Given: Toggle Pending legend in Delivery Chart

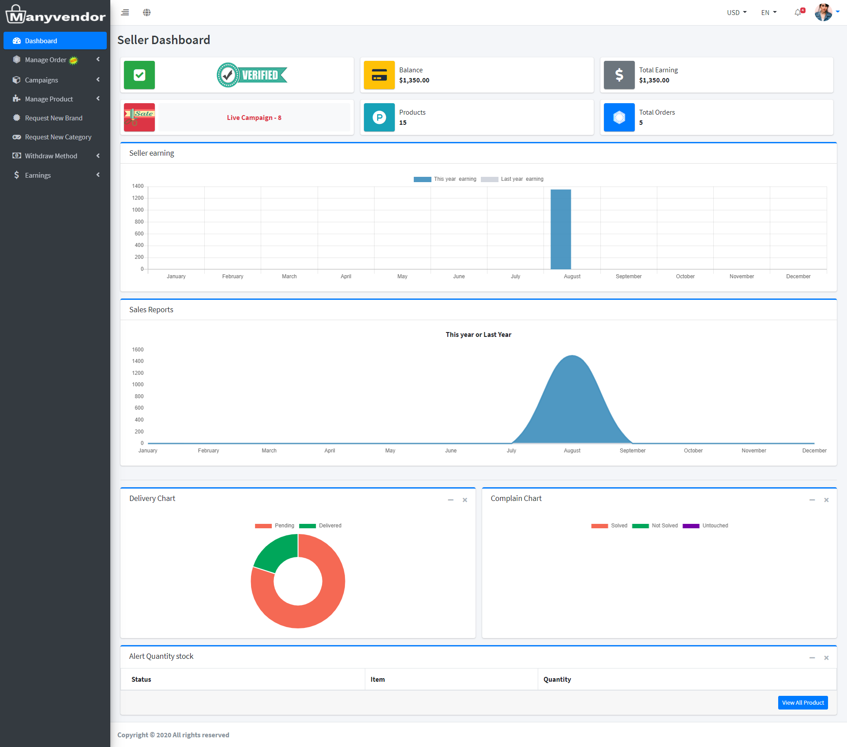Looking at the screenshot, I should 274,526.
